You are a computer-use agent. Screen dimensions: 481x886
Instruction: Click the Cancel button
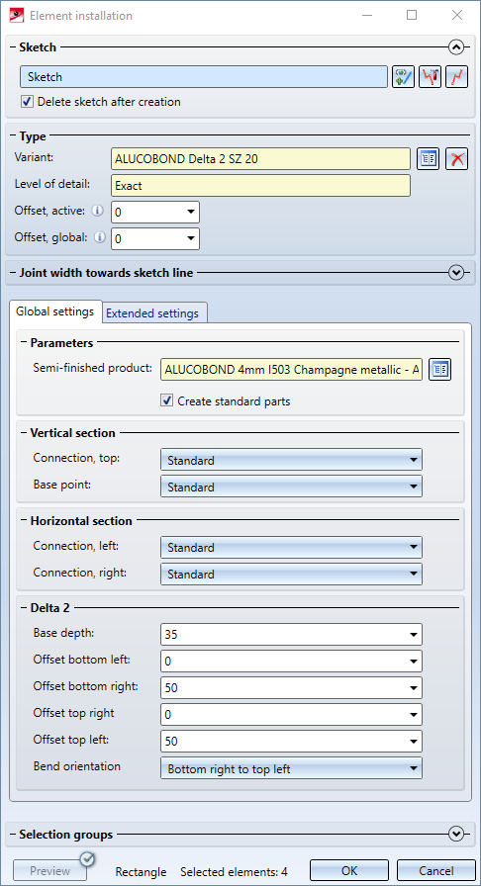435,871
